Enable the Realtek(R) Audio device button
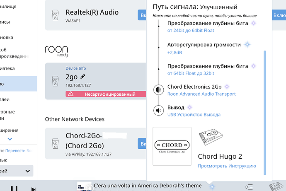This screenshot has width=286, height=191. (x=142, y=15)
